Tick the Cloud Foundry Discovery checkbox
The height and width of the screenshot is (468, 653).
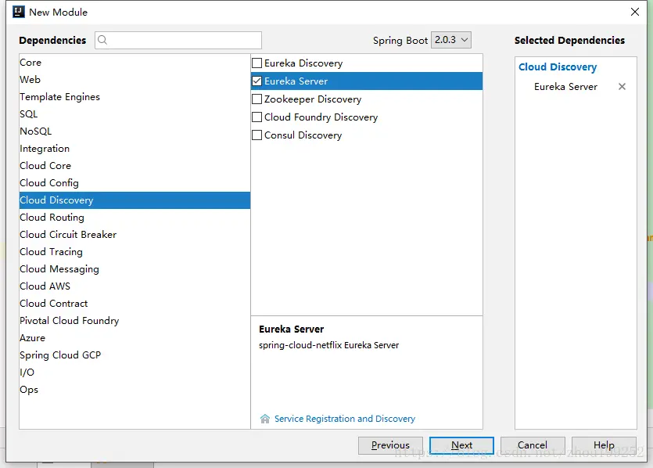tap(257, 117)
